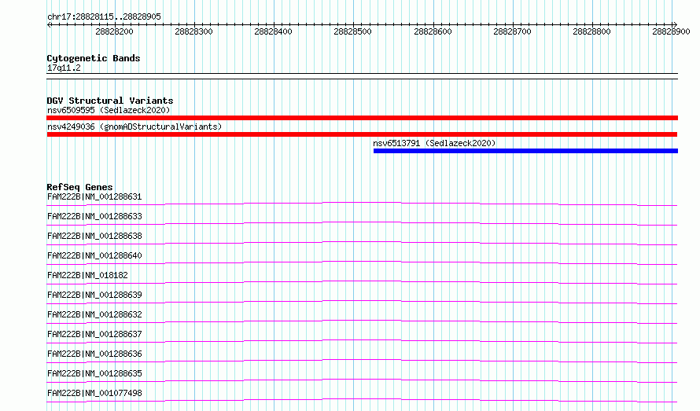Click ruler position 28828500
Screen dimensions: 700x411
tap(352, 31)
